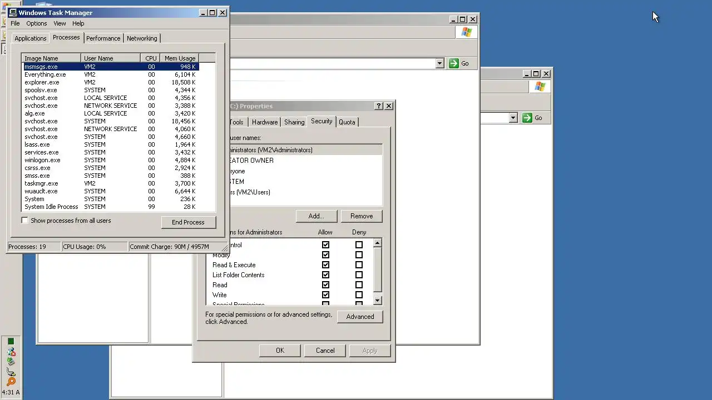
Task: Open the Sharing tab in Properties
Action: (294, 122)
